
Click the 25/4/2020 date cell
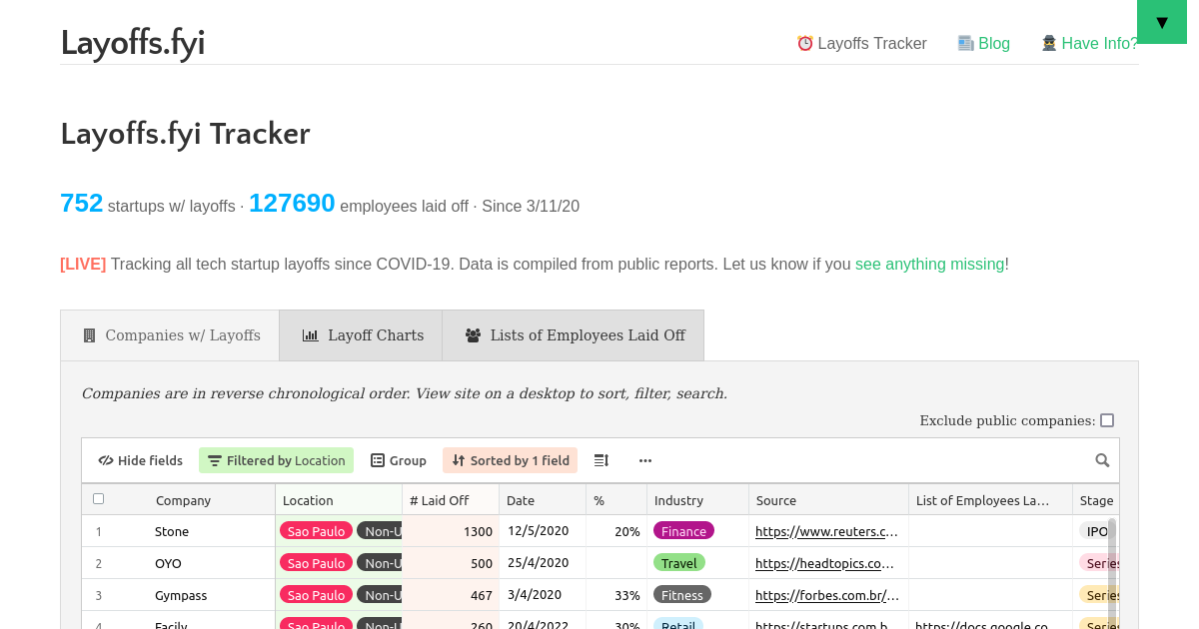coord(543,563)
